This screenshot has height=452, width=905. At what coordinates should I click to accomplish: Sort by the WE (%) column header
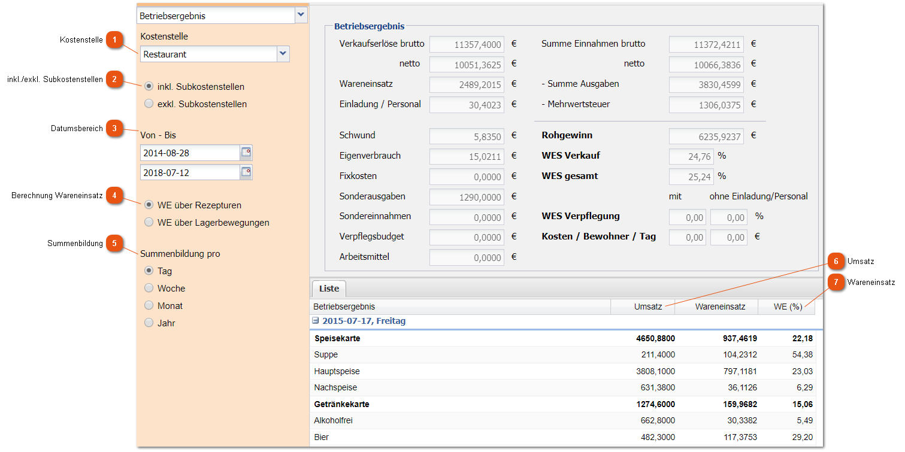point(786,307)
